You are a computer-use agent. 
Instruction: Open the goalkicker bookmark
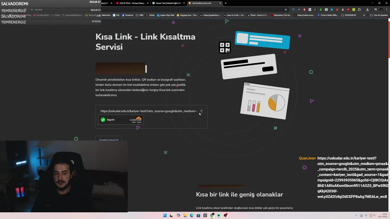coord(210,15)
